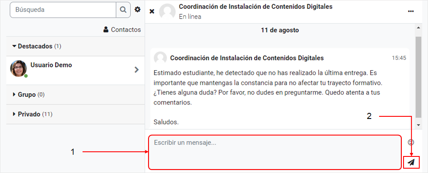Click Usuario Demo profile picture
428x173 pixels.
[18, 68]
